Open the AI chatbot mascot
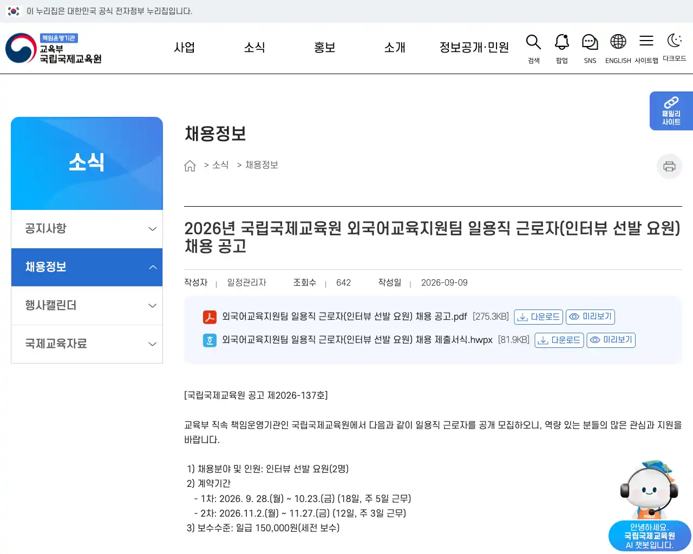Viewport: 693px width, 554px height. coord(649,489)
